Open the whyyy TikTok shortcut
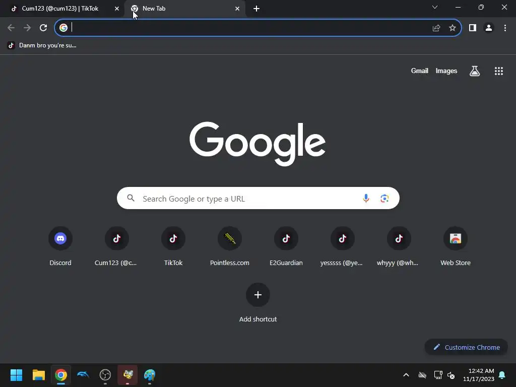This screenshot has width=516, height=387. pos(399,247)
